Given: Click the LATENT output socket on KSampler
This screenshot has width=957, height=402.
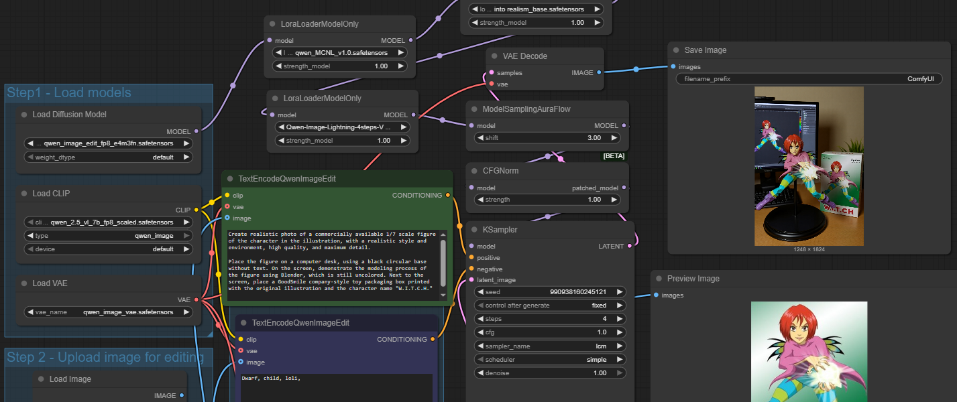Looking at the screenshot, I should coord(629,247).
